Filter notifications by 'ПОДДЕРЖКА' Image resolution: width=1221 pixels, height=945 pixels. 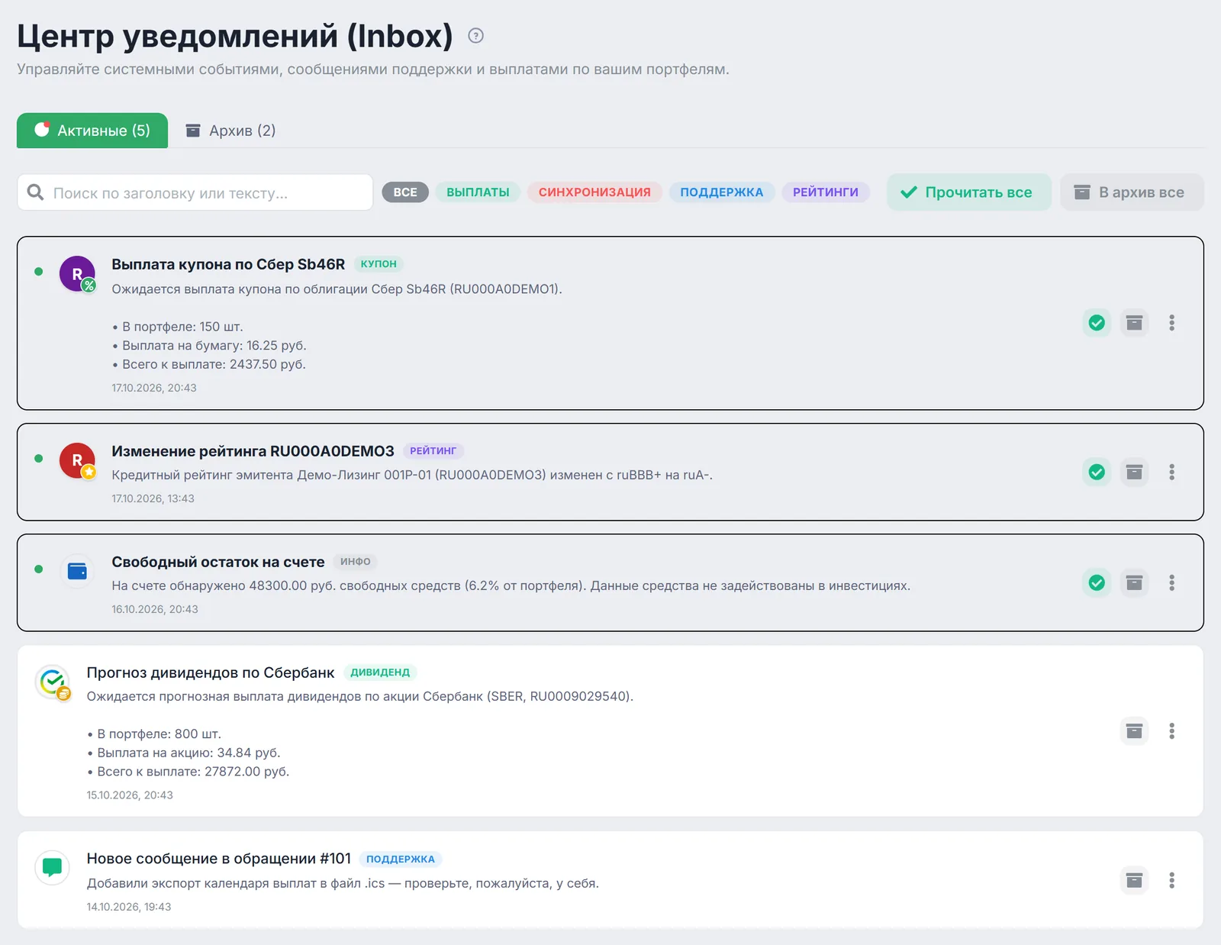click(x=722, y=192)
